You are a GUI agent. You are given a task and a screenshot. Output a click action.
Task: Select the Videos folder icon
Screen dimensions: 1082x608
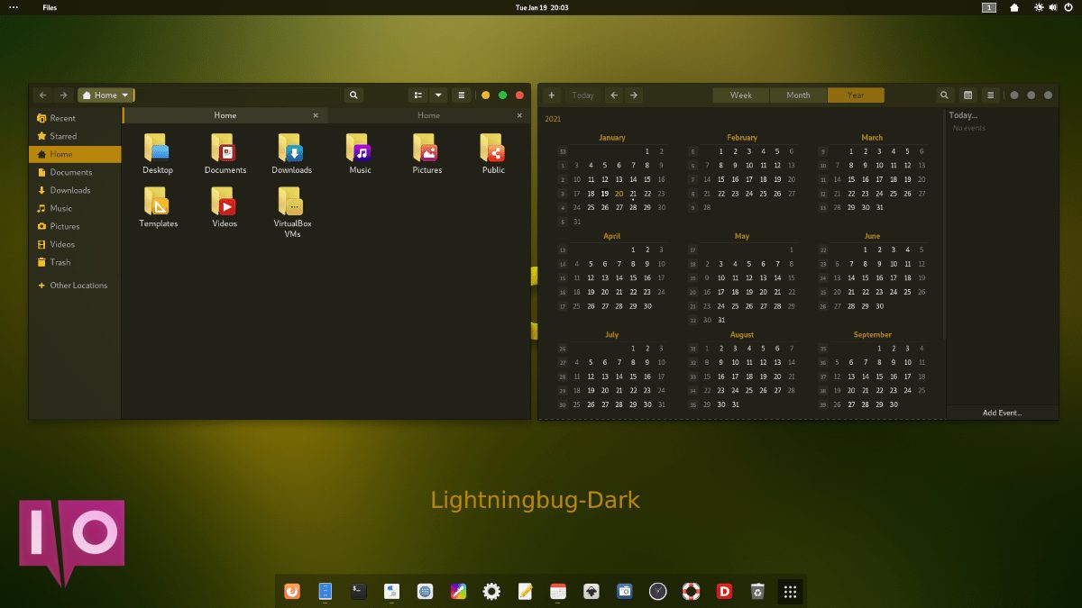click(x=225, y=201)
